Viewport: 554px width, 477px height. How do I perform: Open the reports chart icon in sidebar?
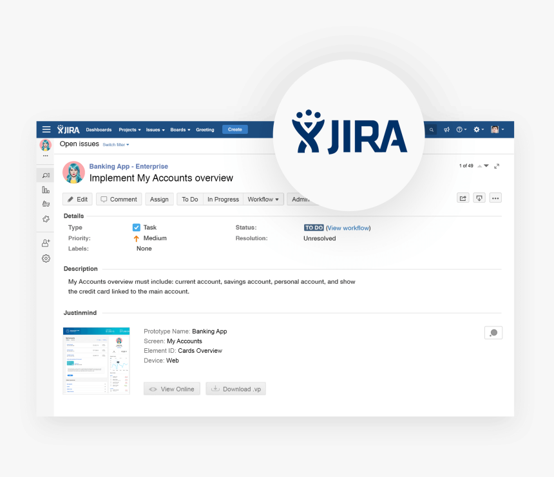click(x=46, y=190)
